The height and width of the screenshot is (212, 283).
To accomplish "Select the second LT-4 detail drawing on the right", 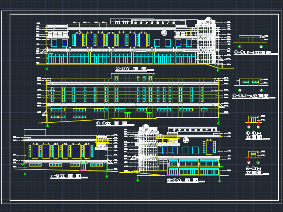I will 250,83.
